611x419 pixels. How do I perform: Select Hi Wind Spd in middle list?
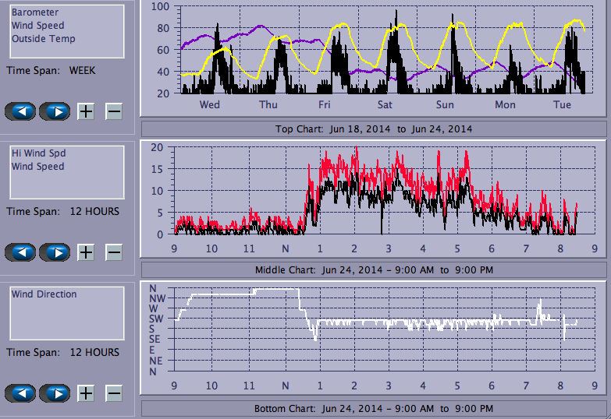[37, 153]
